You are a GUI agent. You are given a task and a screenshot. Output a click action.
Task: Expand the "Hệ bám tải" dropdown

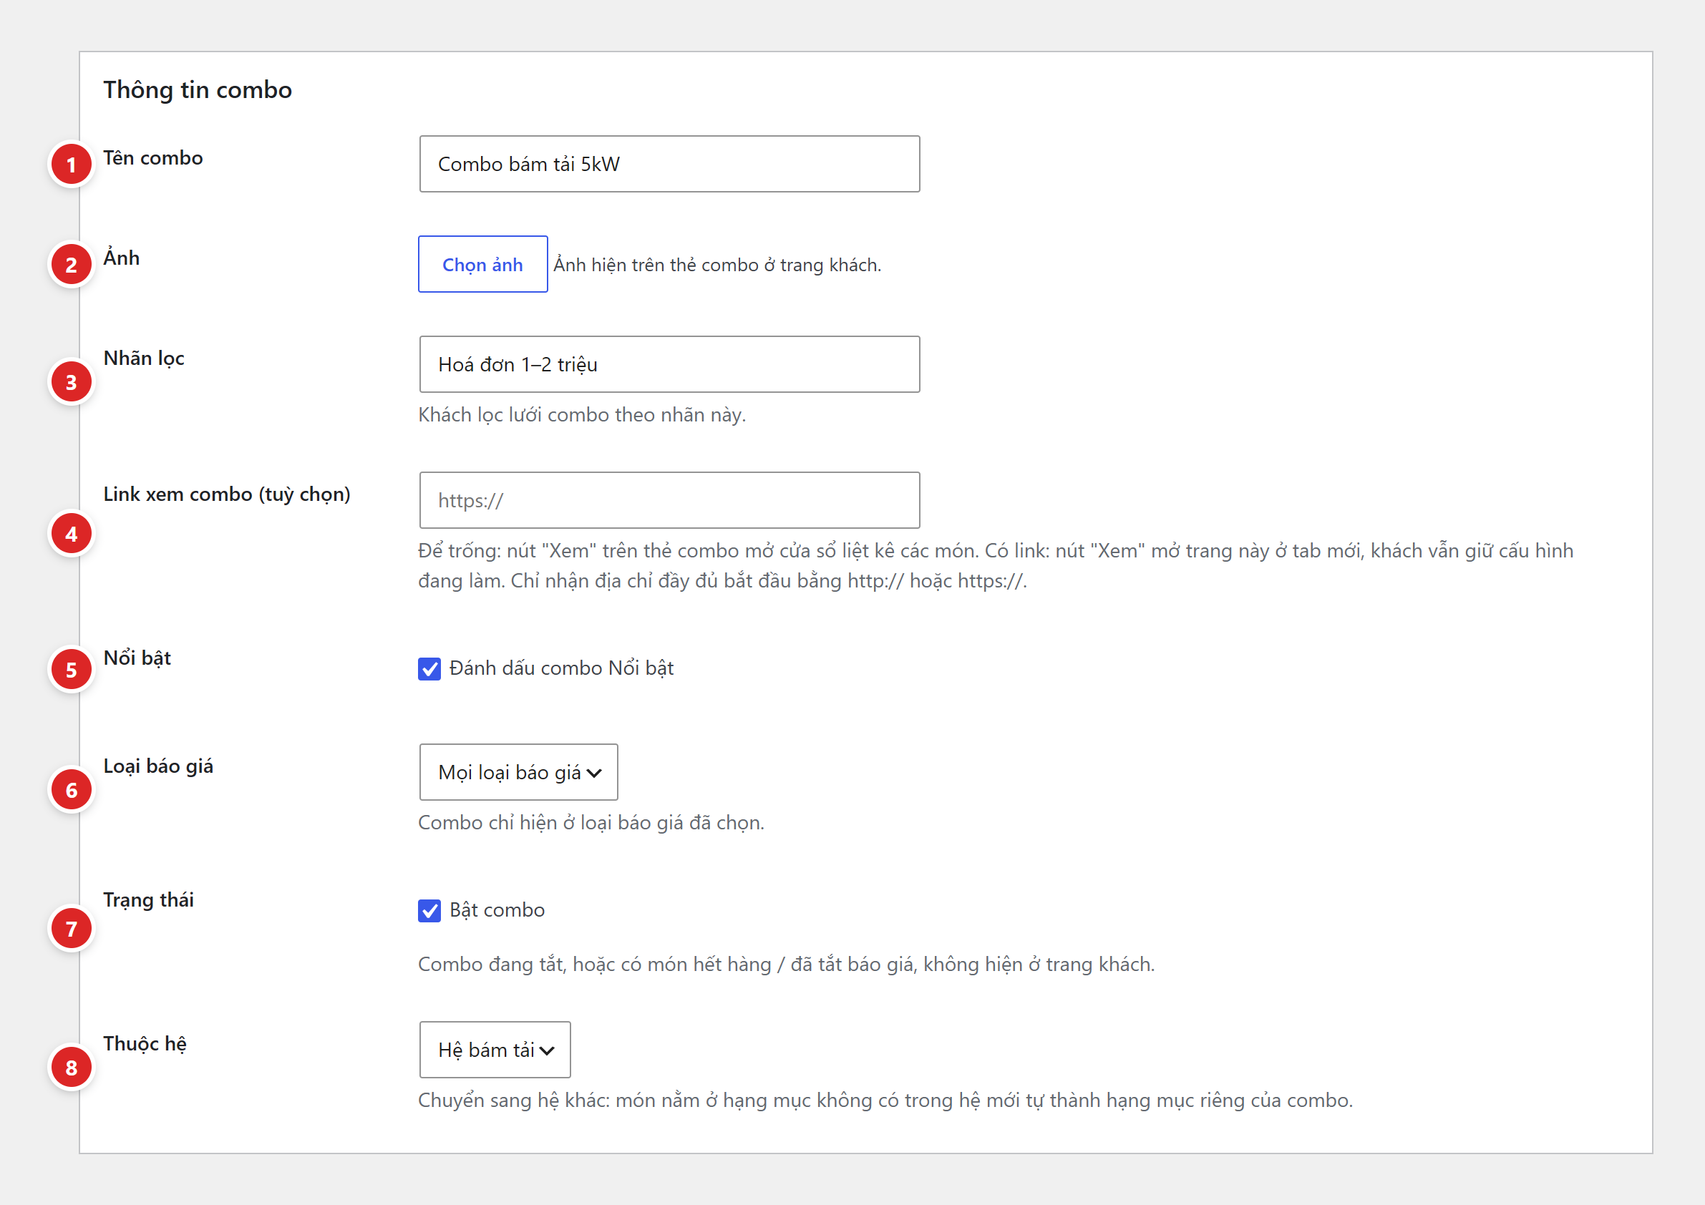point(495,1050)
